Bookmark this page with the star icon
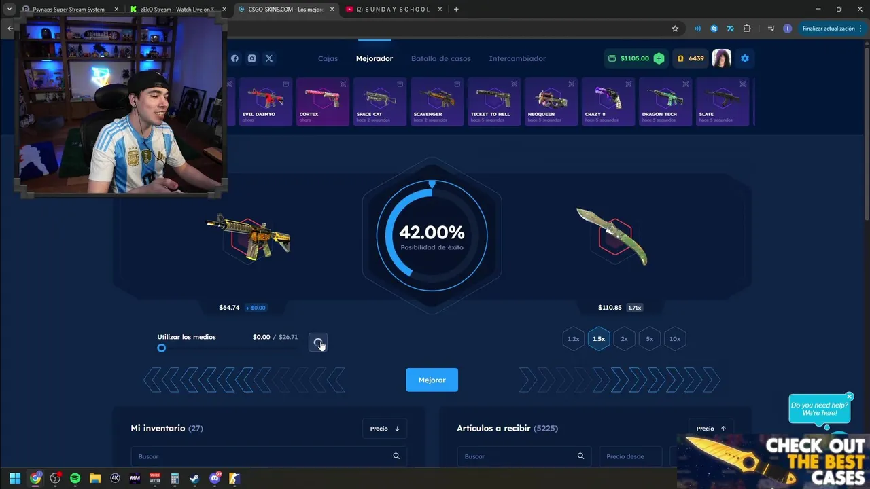Image resolution: width=870 pixels, height=489 pixels. coord(675,29)
